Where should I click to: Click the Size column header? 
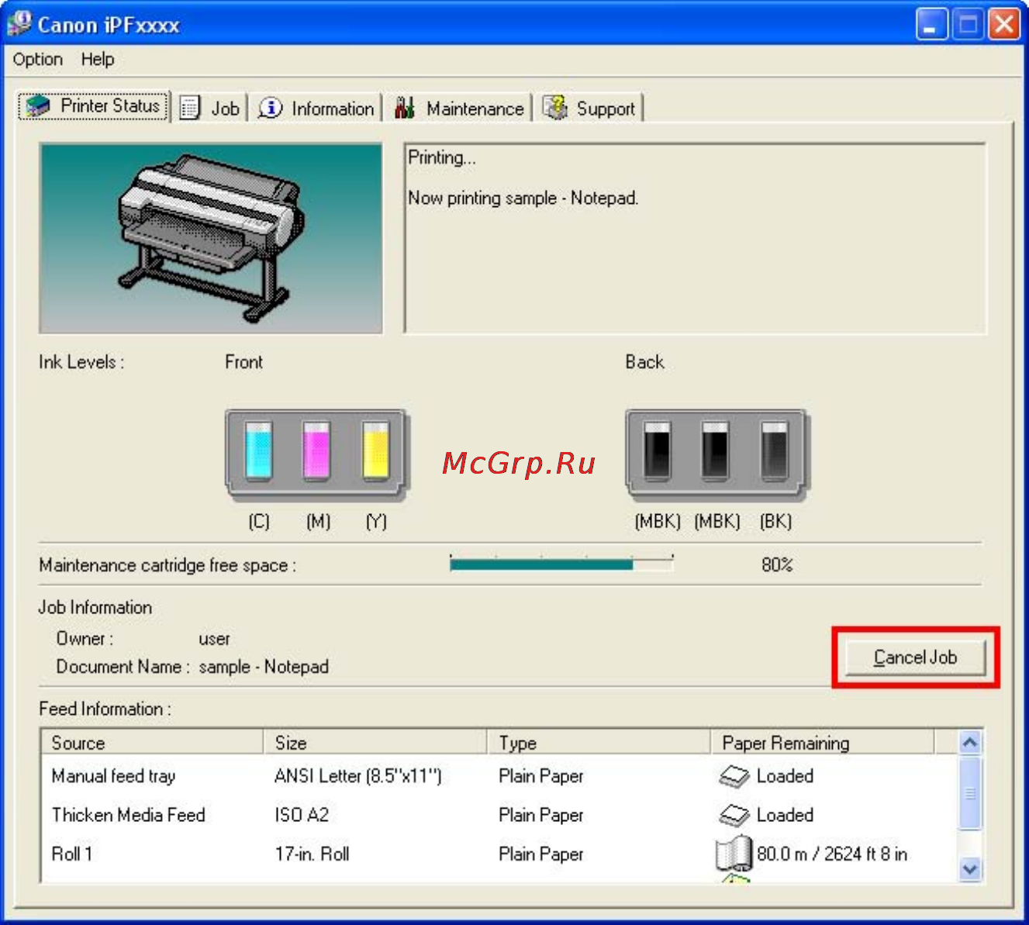click(x=376, y=743)
